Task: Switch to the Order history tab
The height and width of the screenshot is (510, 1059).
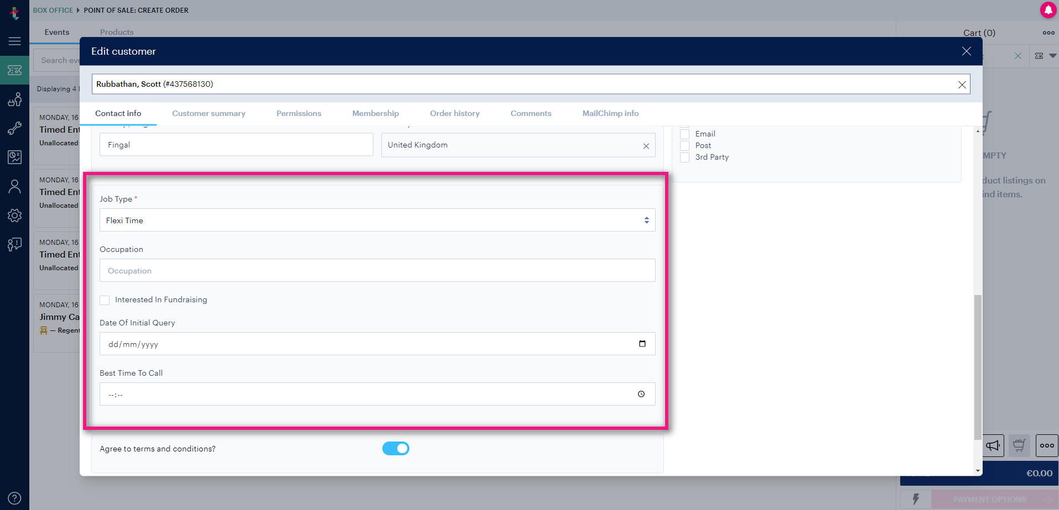Action: tap(455, 113)
